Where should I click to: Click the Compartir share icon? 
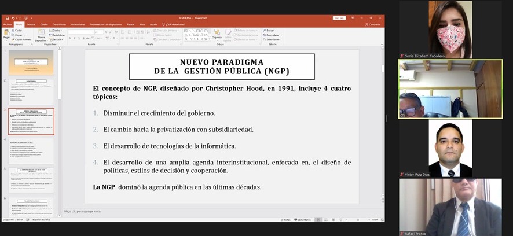click(367, 24)
